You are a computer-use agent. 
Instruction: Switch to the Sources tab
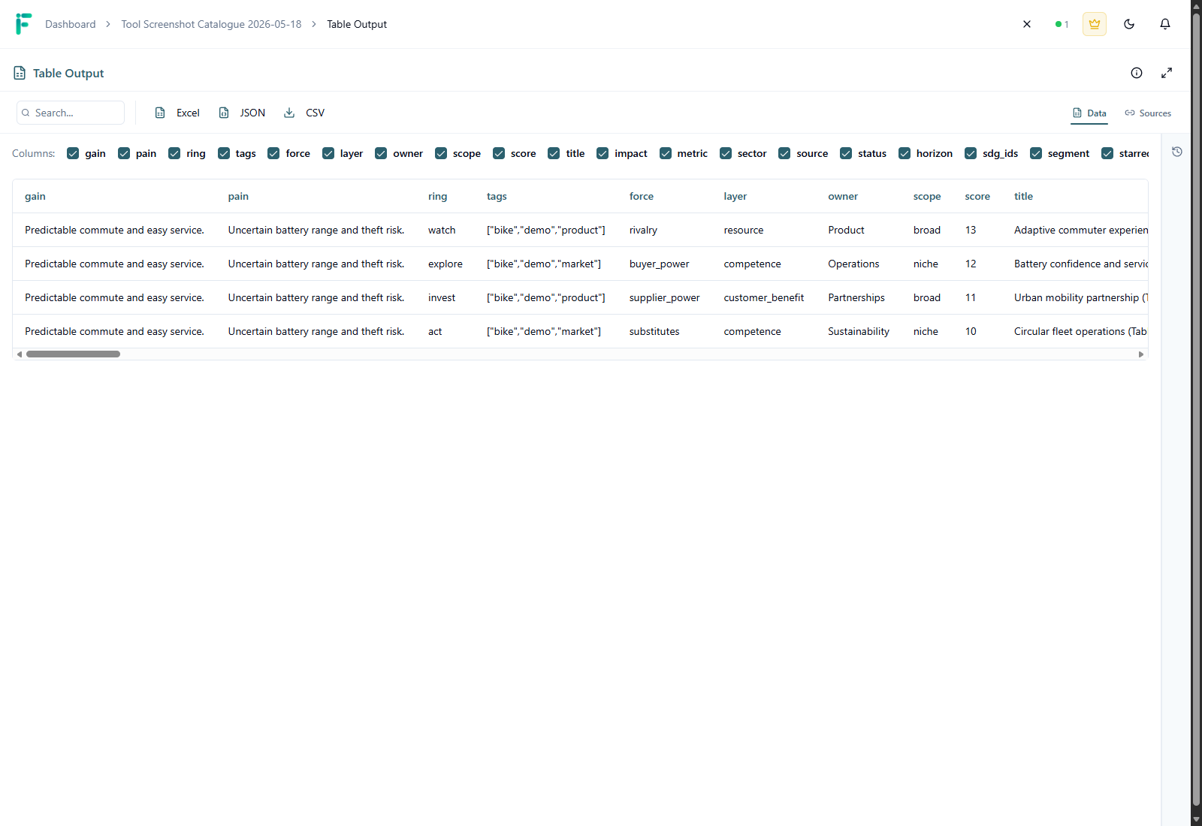(x=1148, y=113)
